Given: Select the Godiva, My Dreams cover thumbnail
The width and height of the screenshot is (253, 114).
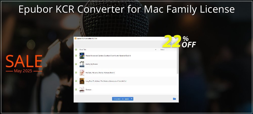Looking at the screenshot, I should click(x=82, y=64).
